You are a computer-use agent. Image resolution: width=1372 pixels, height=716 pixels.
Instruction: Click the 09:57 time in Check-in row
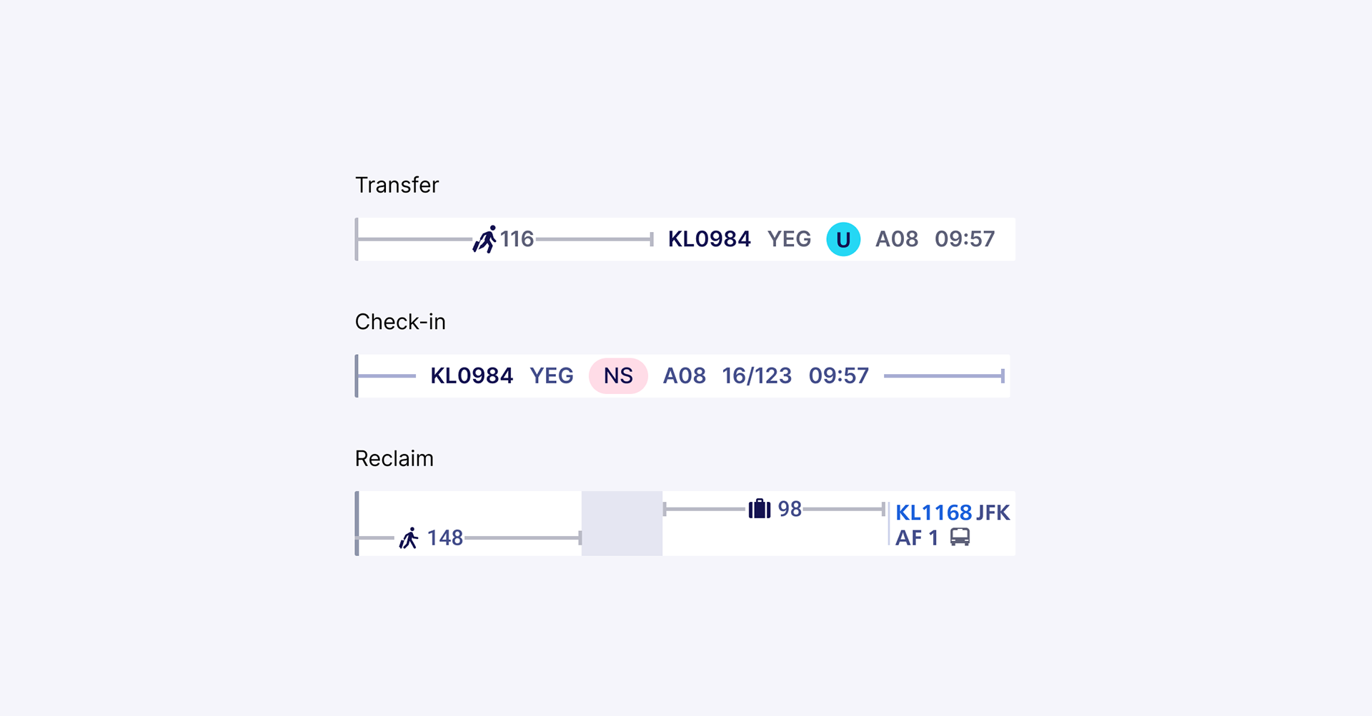click(x=838, y=376)
